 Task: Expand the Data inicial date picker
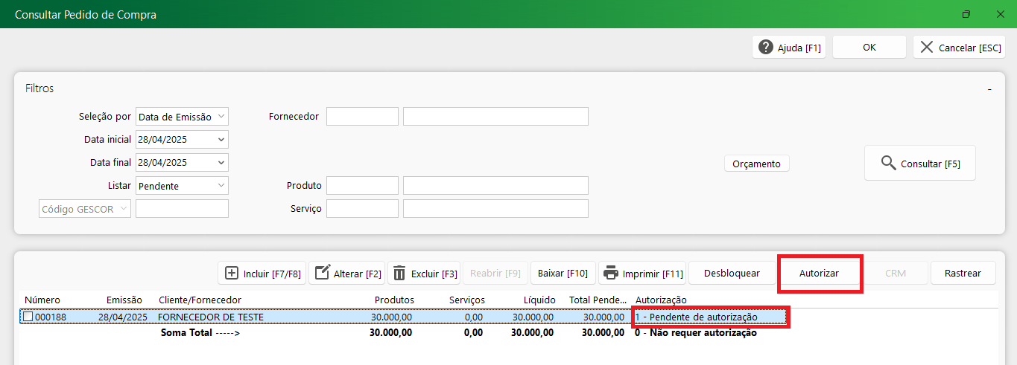pos(221,139)
